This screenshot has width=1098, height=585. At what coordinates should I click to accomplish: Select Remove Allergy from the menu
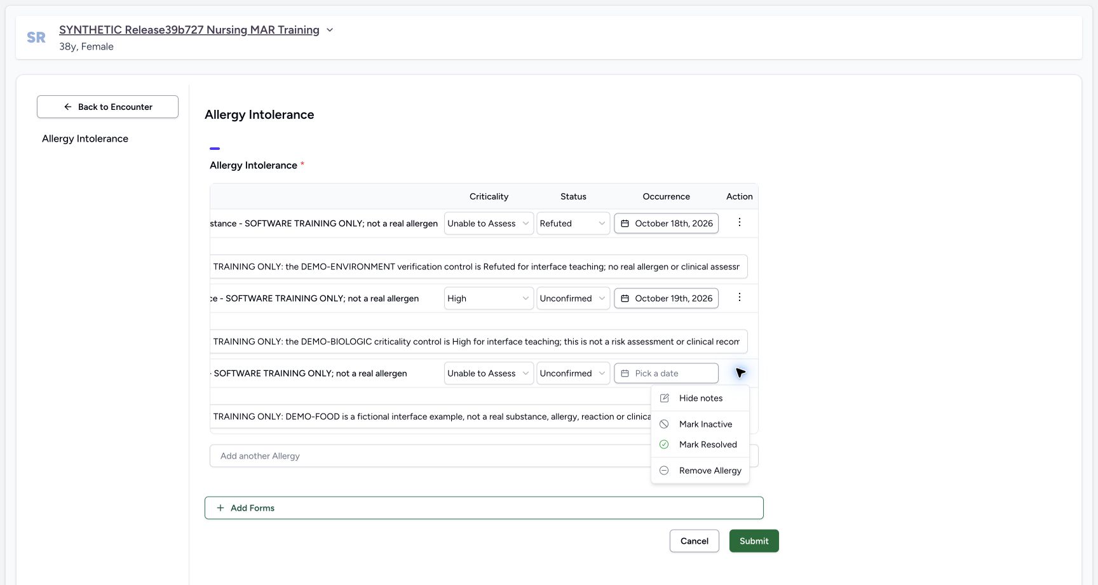coord(700,471)
